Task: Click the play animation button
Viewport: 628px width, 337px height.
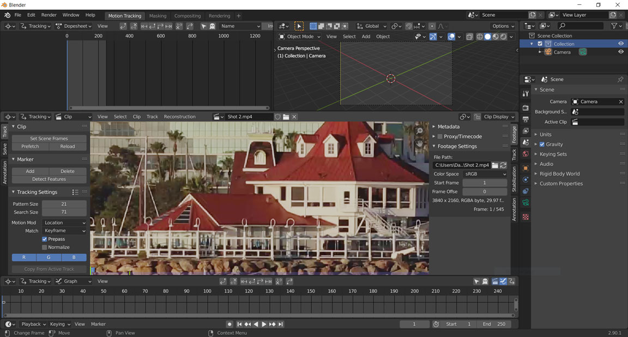Action: tap(264, 324)
